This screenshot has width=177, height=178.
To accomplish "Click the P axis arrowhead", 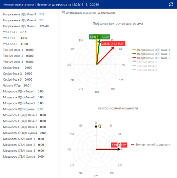I will (x=119, y=149).
